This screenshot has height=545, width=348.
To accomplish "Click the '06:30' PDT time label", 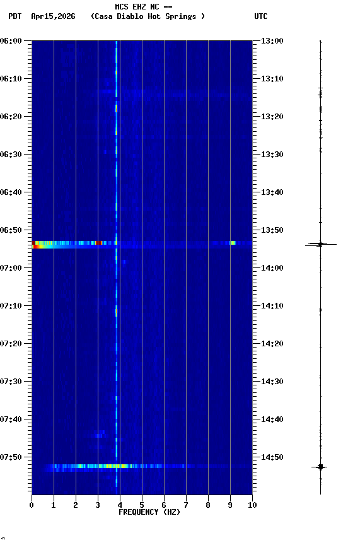I will click(x=11, y=155).
